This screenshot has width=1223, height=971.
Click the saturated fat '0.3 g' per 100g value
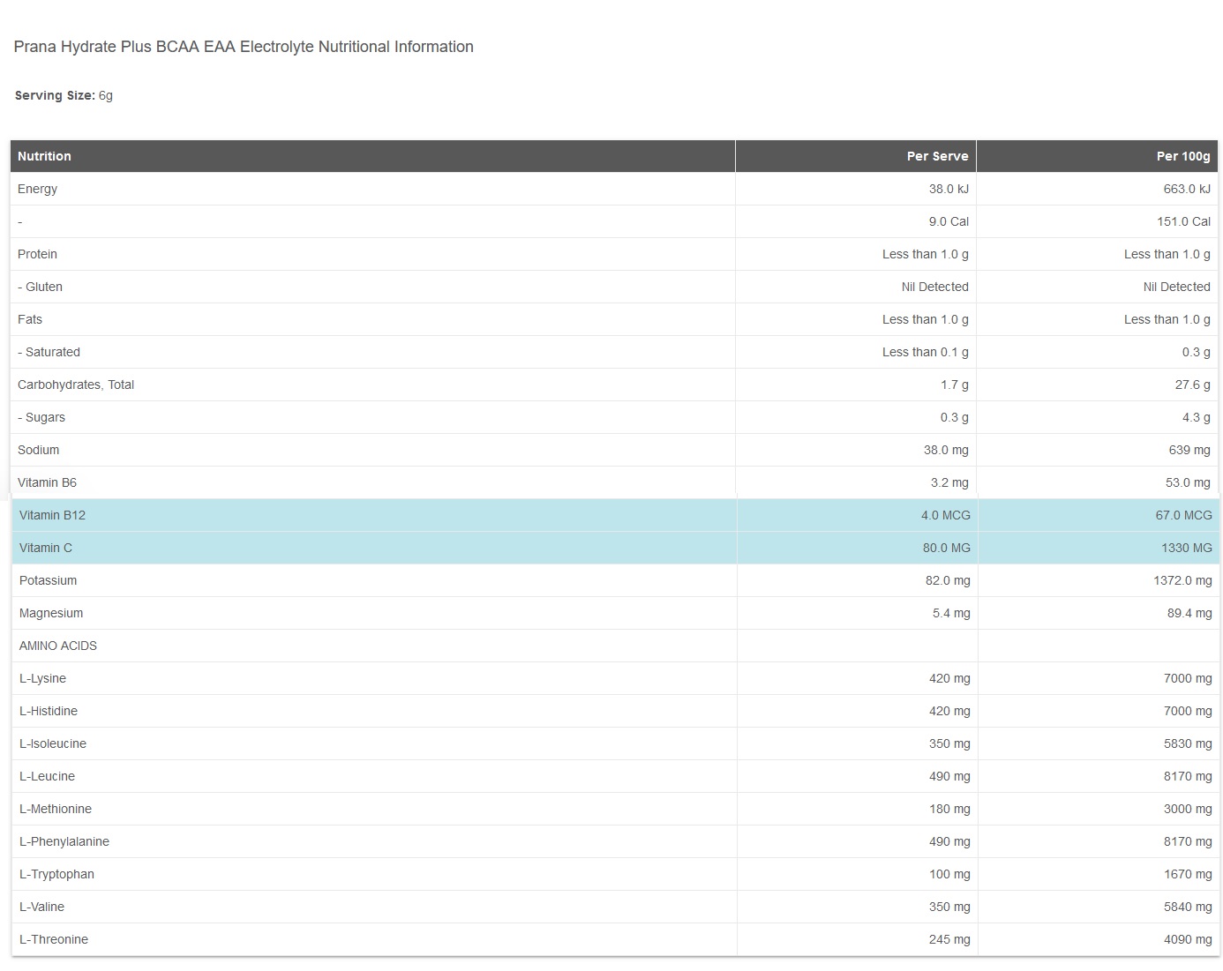pos(1197,352)
